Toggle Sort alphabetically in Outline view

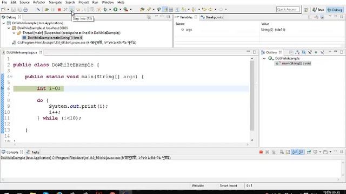pyautogui.click(x=297, y=52)
